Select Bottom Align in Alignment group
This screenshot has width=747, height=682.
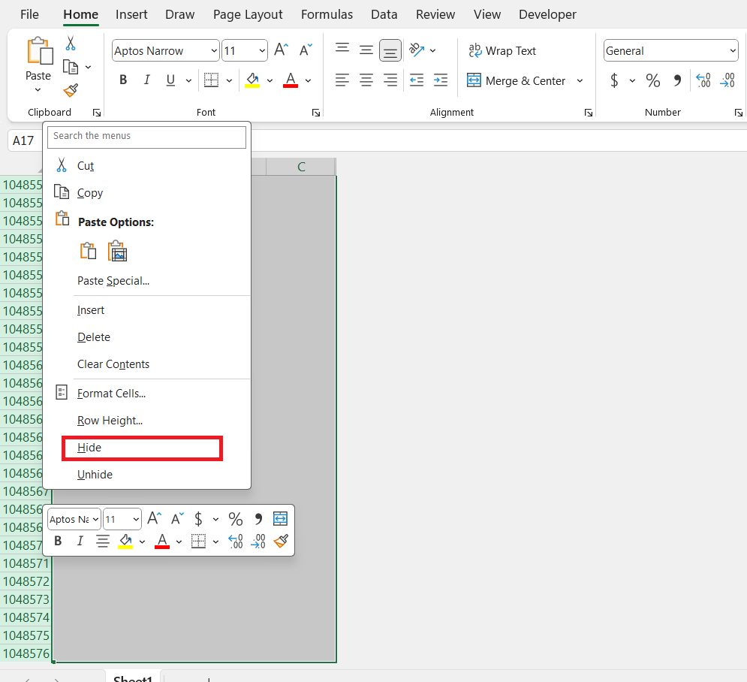(x=390, y=50)
